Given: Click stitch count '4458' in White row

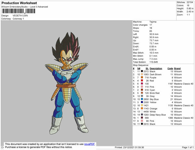Looking at the screenshot, I should pos(146,112).
